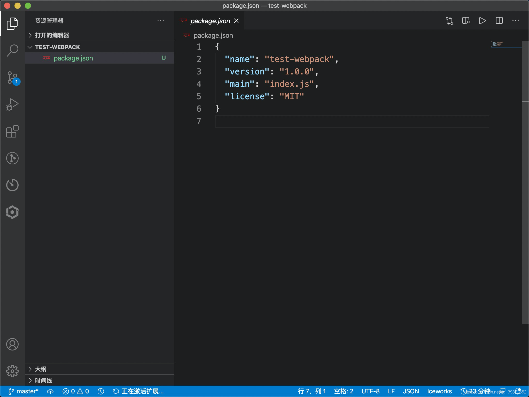529x397 pixels.
Task: Click the line 7, column 1 indicator
Action: [x=312, y=391]
